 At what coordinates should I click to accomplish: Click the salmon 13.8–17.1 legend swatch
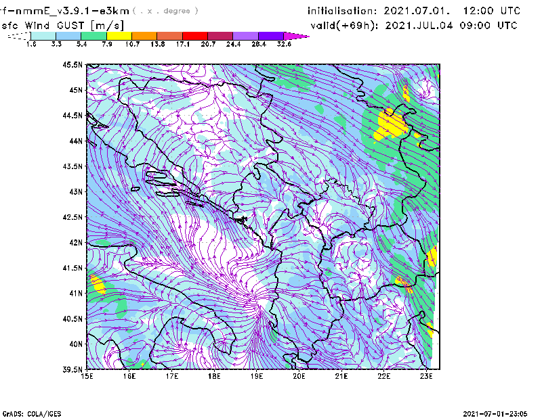tap(170, 36)
